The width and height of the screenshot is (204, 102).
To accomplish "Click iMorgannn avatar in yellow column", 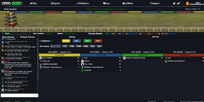I will pyautogui.click(x=41, y=67).
